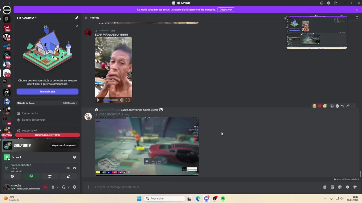362x203 pixels.
Task: Open the Call of Duty quest banner
Action: click(41, 145)
